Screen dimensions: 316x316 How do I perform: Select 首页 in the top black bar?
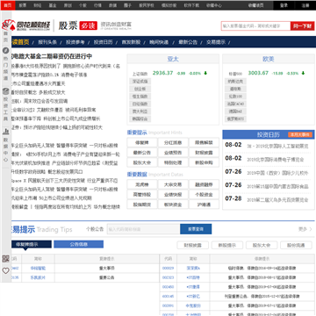pos(7,5)
